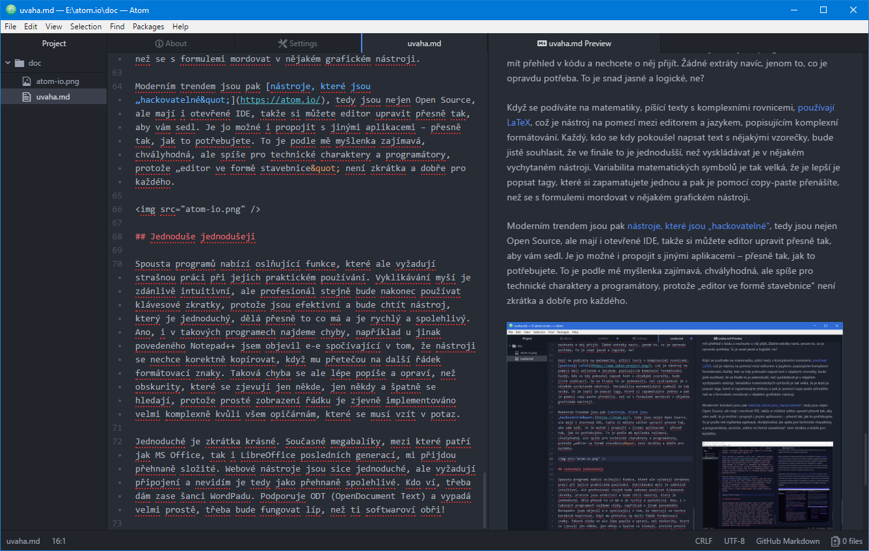Click line number 70 in the gutter
Image resolution: width=869 pixels, height=551 pixels.
click(x=117, y=264)
